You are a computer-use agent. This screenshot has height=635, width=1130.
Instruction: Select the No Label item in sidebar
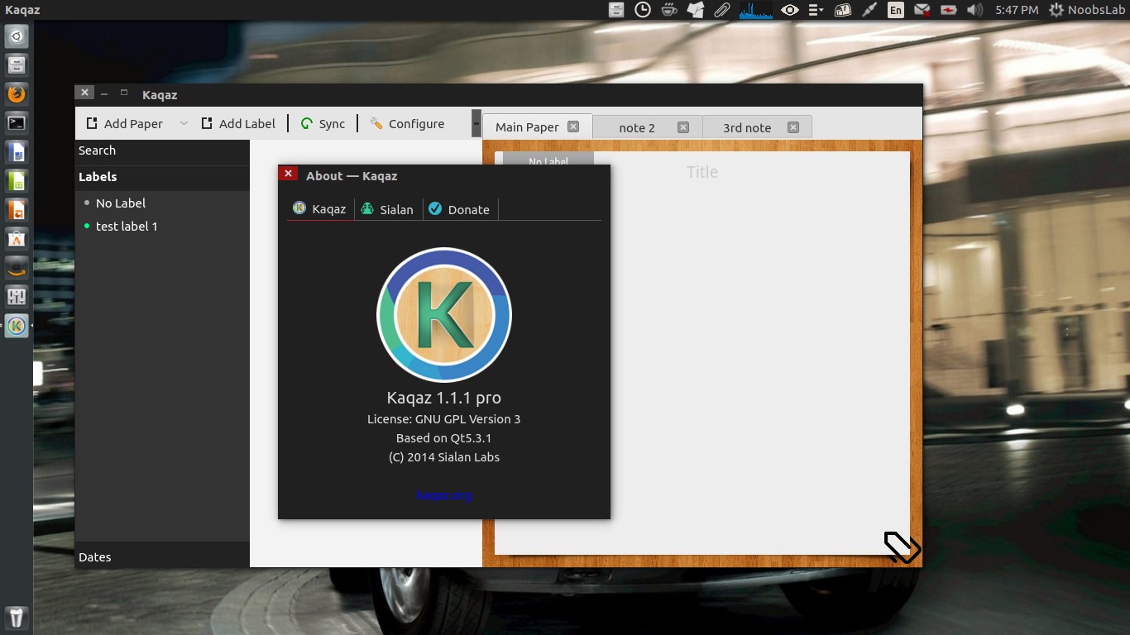pyautogui.click(x=162, y=203)
